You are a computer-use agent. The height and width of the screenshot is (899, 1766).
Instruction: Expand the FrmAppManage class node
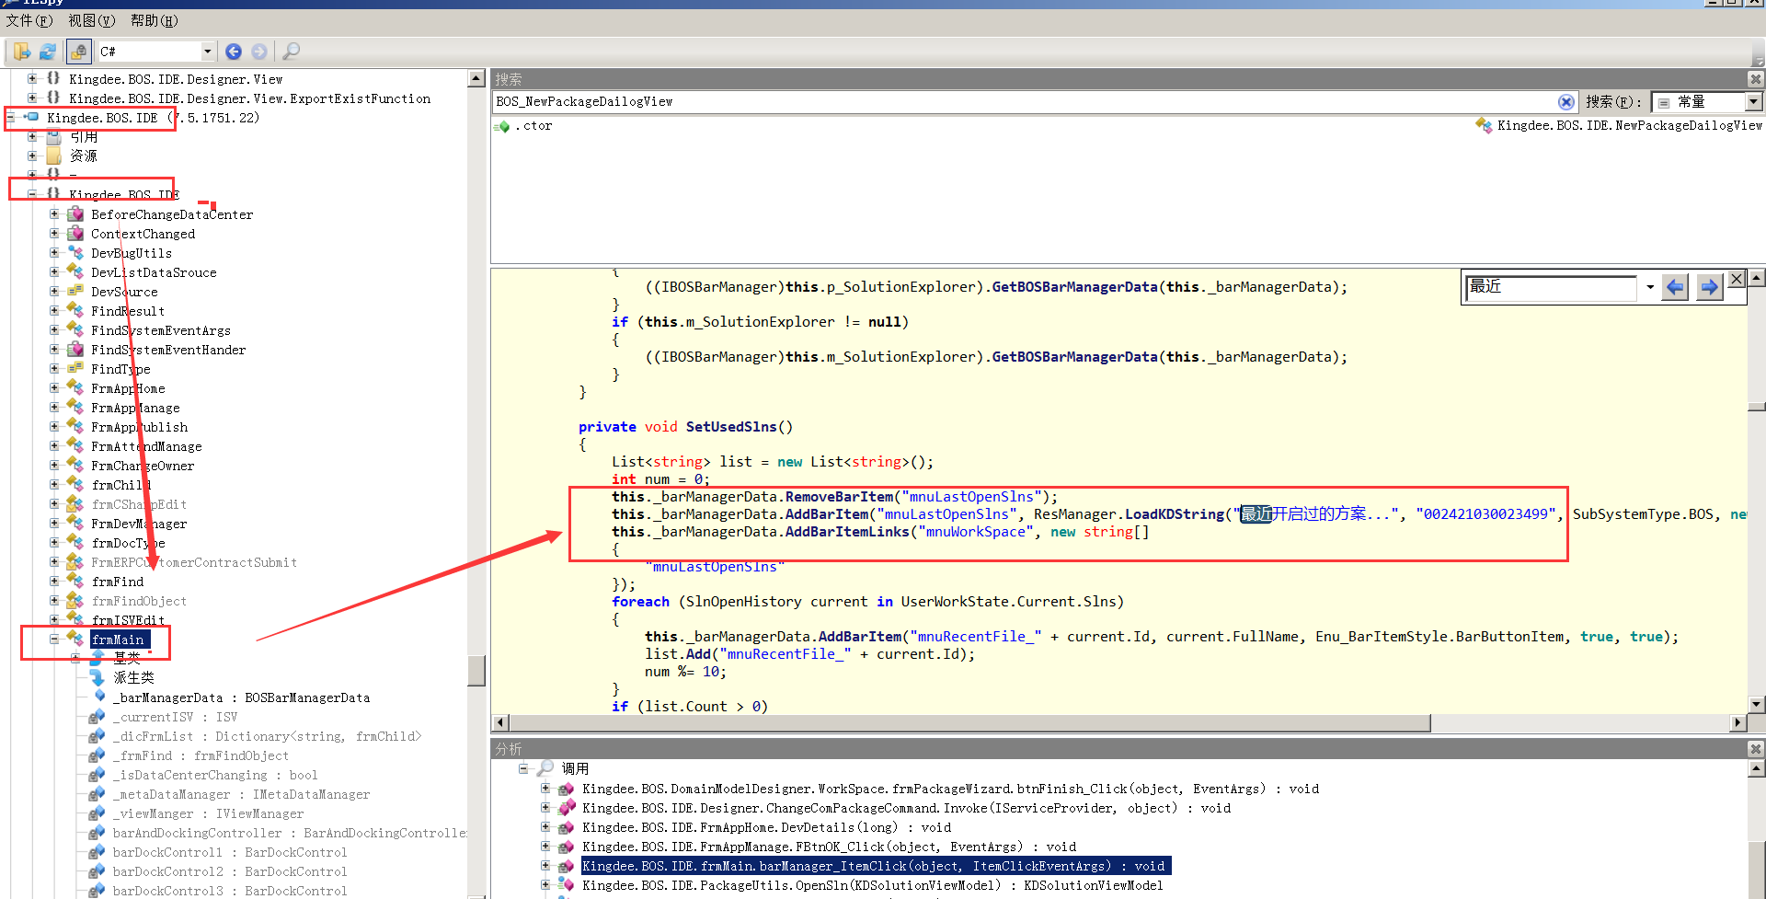[54, 407]
